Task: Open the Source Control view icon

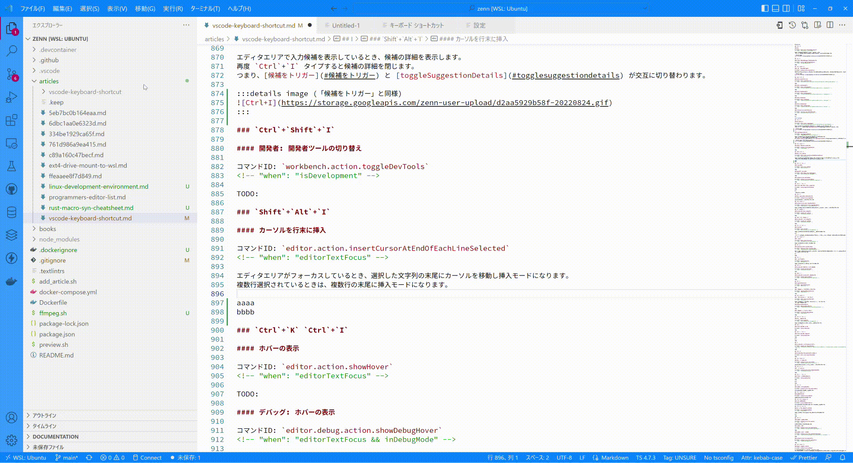Action: tap(12, 74)
